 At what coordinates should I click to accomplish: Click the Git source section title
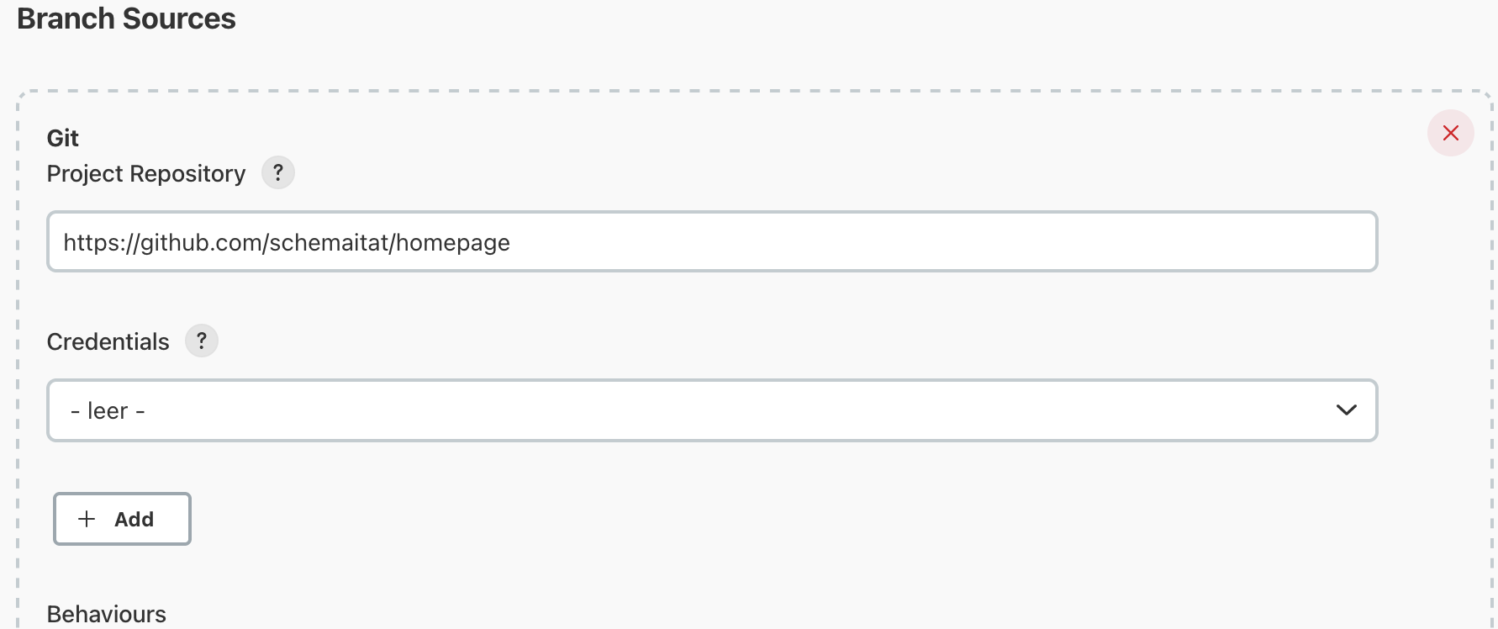point(63,137)
